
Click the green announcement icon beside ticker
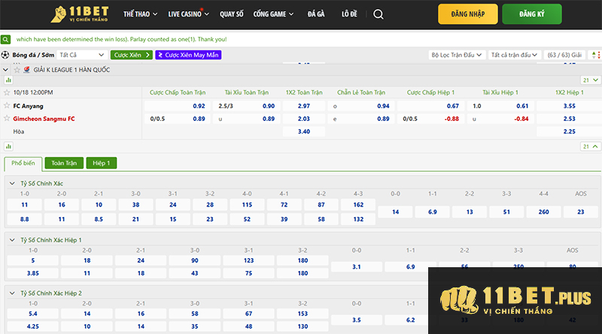click(6, 38)
